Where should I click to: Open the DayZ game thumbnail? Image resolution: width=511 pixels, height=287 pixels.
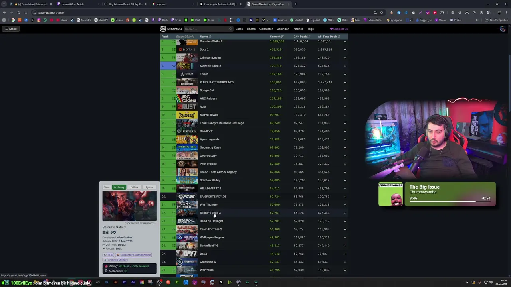click(187, 254)
